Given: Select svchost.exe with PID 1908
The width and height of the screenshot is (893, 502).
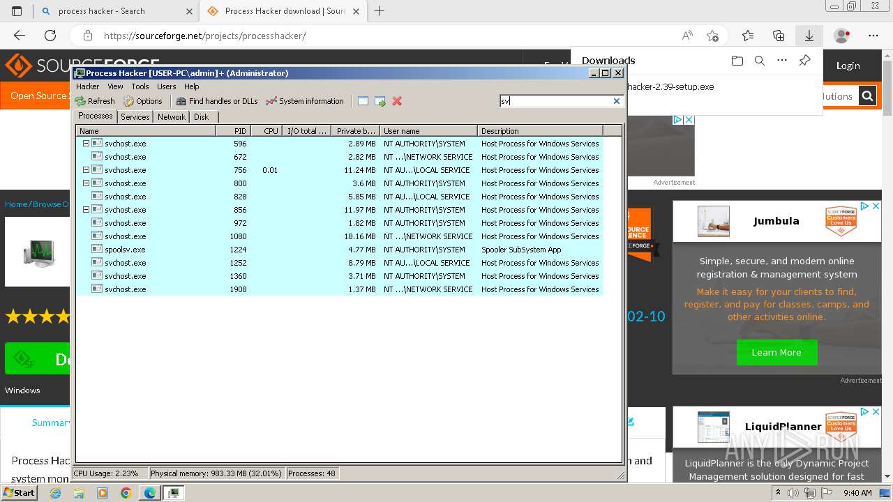Looking at the screenshot, I should coord(339,289).
